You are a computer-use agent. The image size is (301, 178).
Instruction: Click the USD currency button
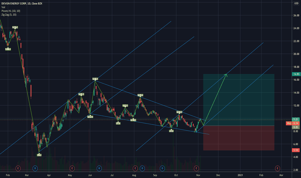click(x=296, y=3)
